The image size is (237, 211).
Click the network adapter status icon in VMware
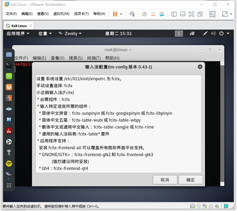(205, 206)
